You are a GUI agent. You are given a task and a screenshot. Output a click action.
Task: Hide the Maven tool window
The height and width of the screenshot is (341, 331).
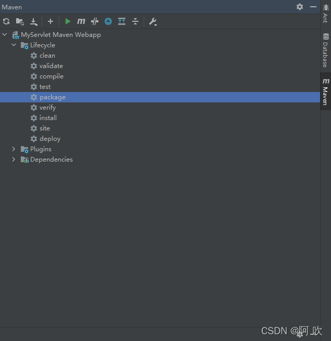313,7
